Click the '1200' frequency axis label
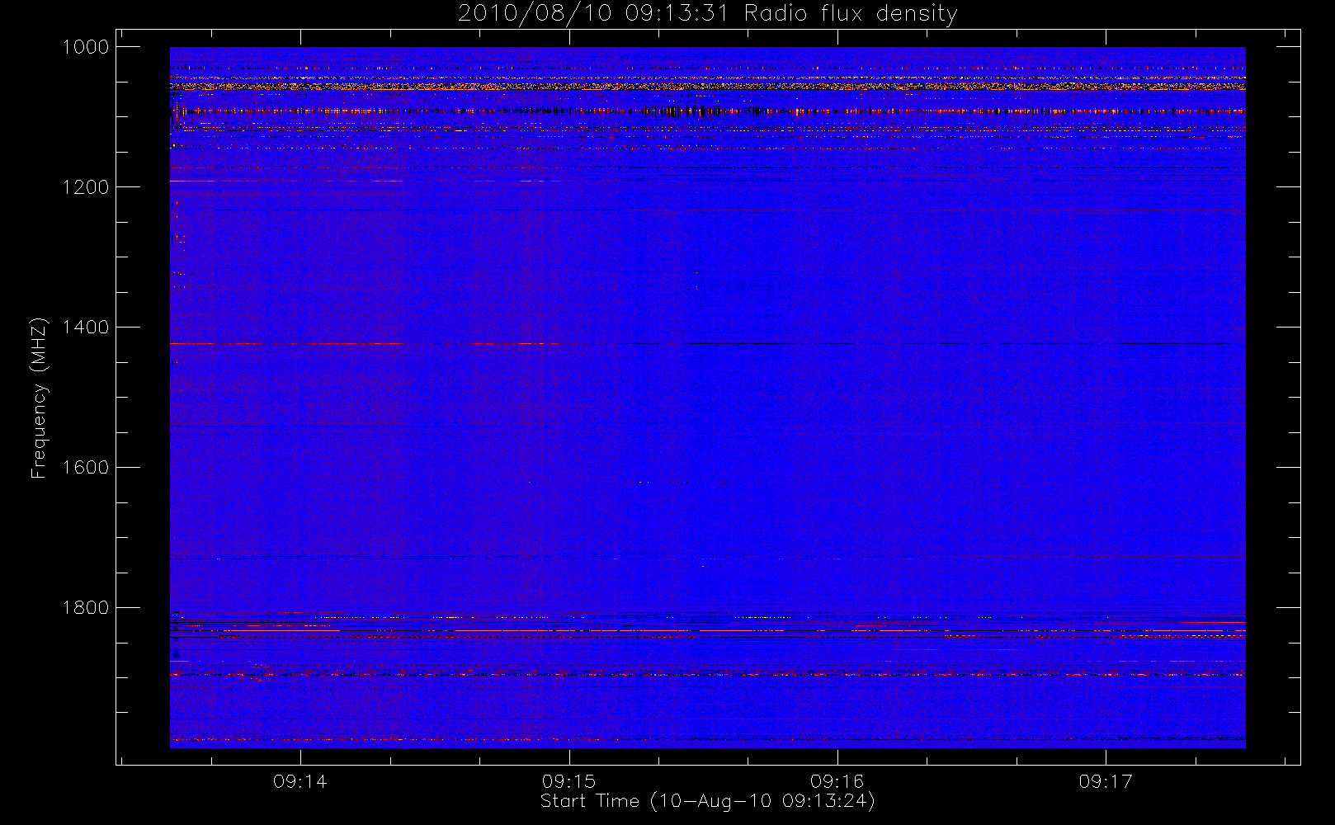The image size is (1335, 825). [x=86, y=187]
